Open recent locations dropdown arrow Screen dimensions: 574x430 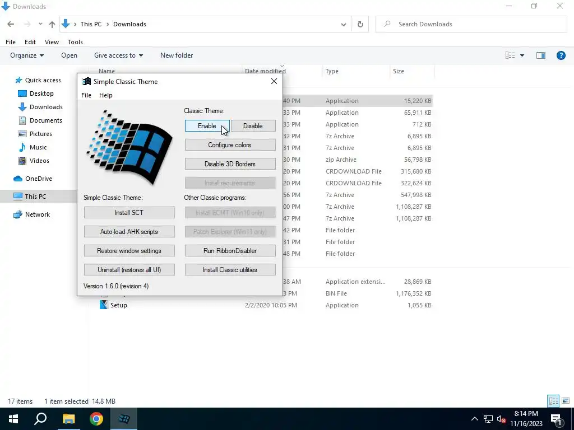[40, 24]
